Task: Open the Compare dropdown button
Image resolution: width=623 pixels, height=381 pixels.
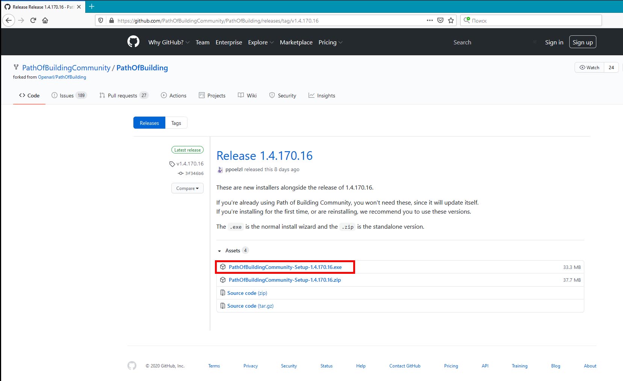Action: pos(188,188)
